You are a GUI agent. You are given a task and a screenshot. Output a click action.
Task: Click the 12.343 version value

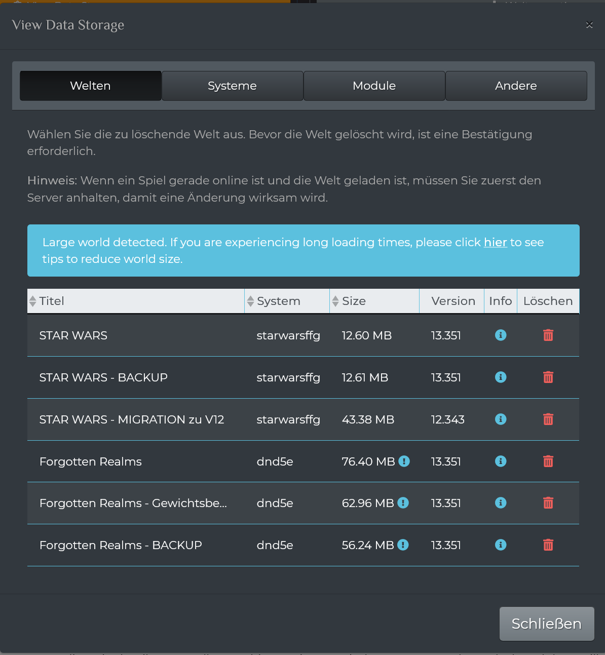click(x=448, y=419)
